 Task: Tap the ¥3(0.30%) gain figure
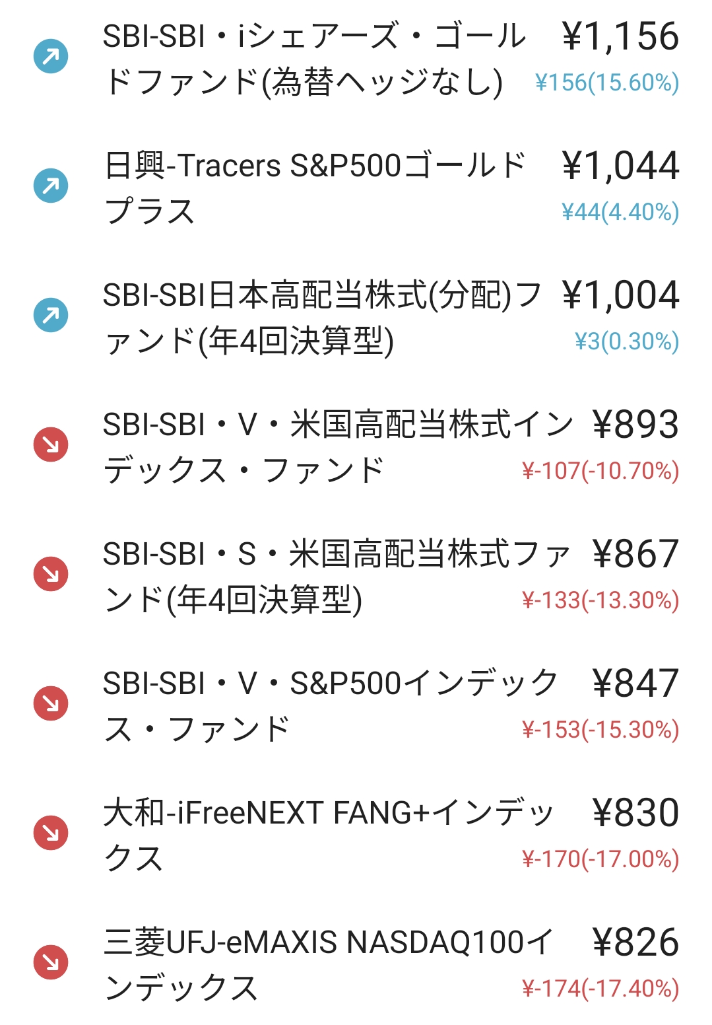pos(626,341)
